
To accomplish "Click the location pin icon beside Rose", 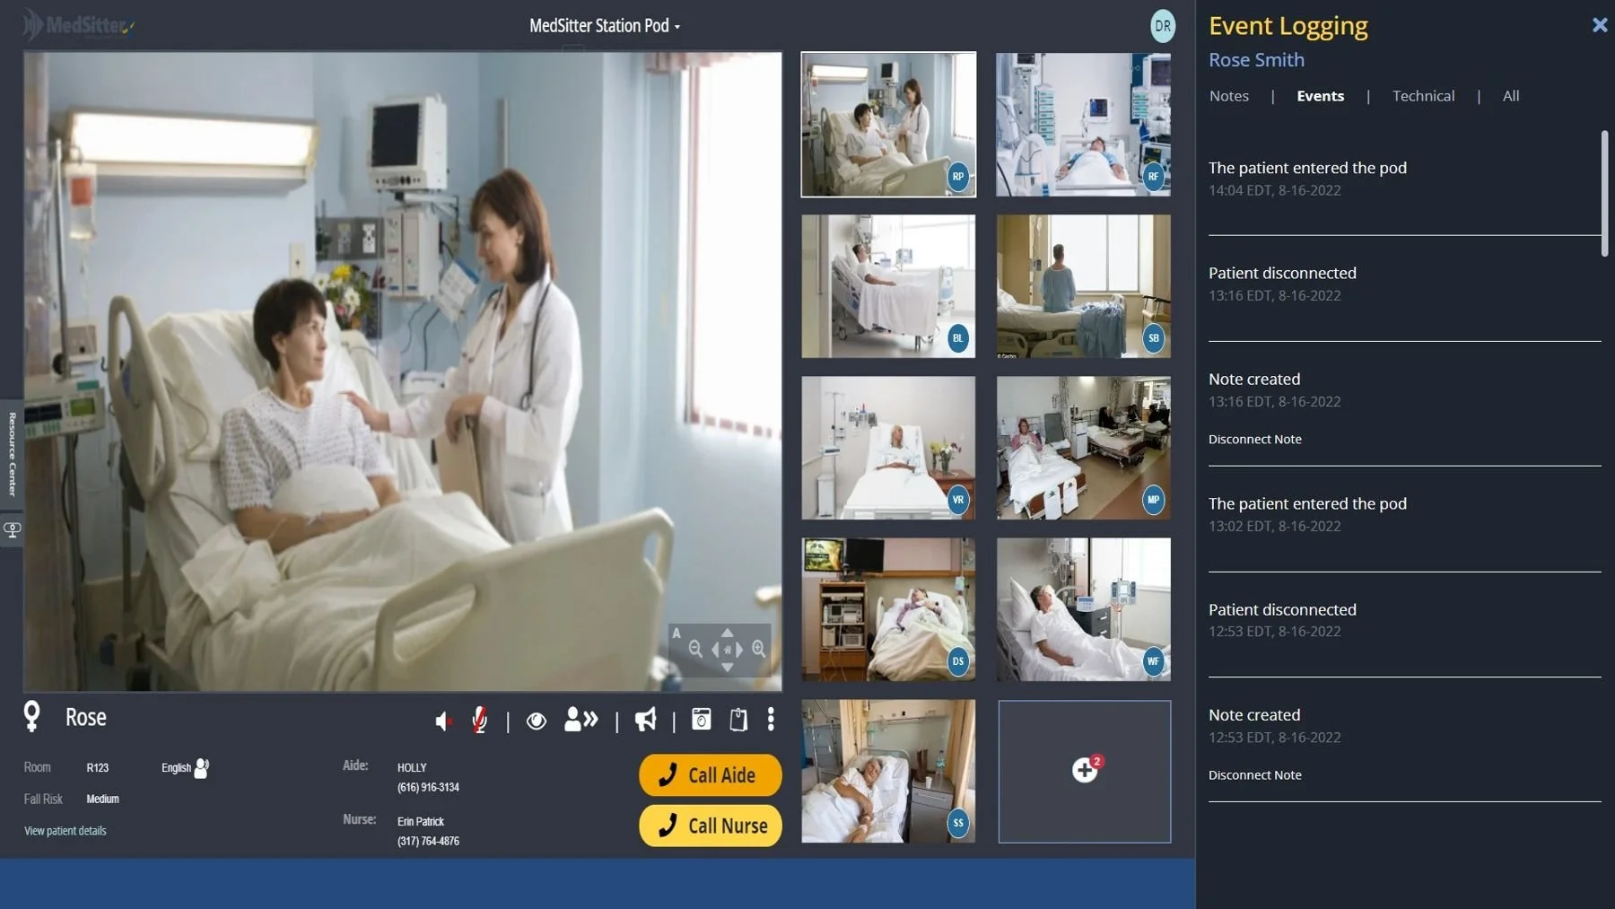I will [x=31, y=716].
